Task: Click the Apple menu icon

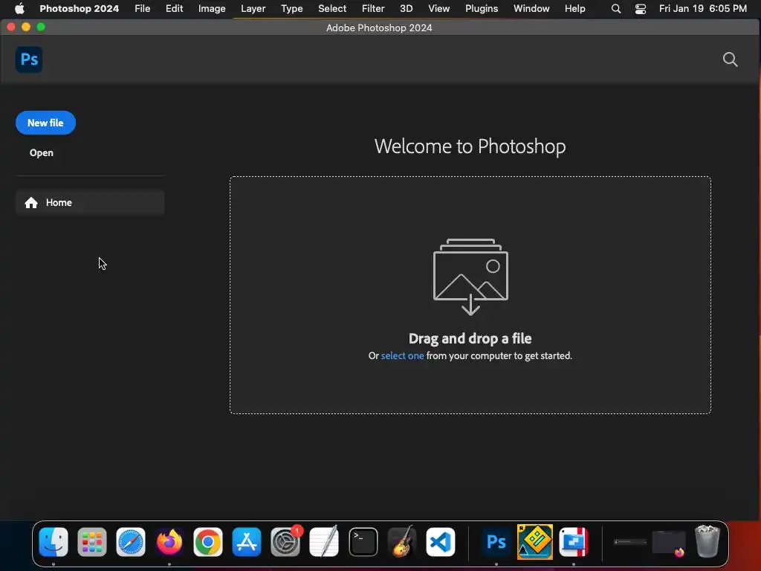Action: pyautogui.click(x=19, y=8)
